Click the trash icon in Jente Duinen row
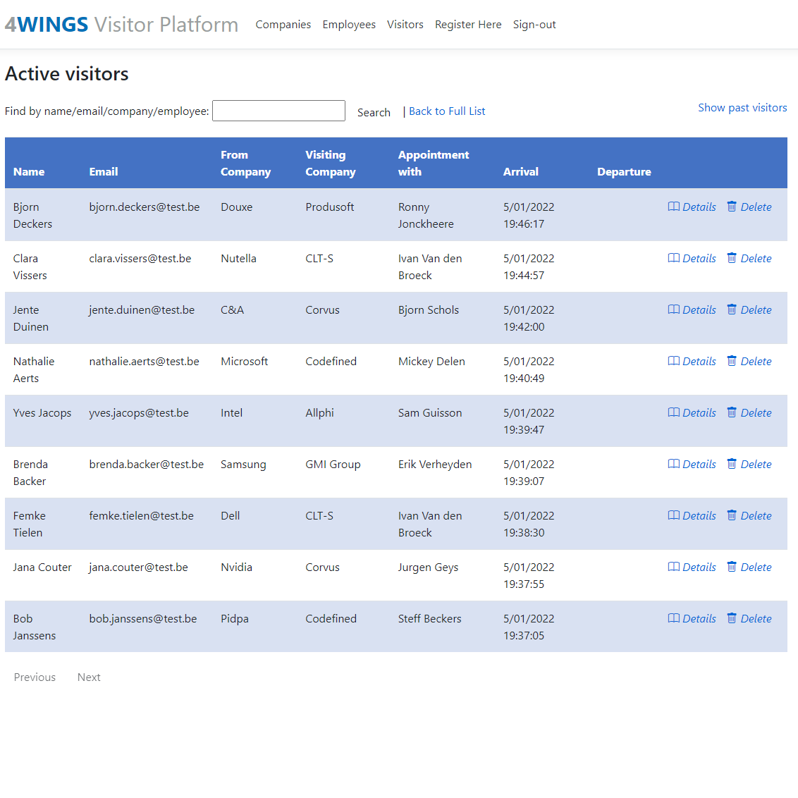 tap(731, 309)
